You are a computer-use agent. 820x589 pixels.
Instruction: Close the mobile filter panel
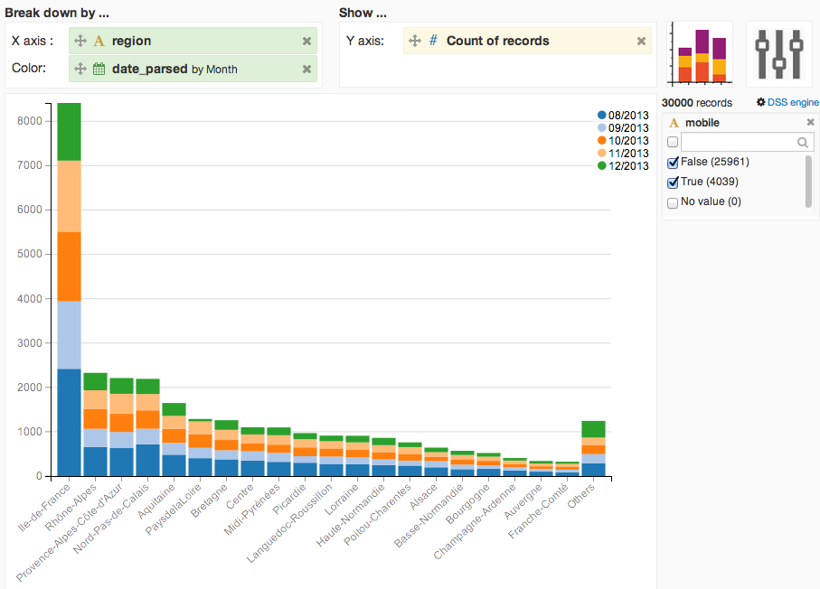click(811, 122)
